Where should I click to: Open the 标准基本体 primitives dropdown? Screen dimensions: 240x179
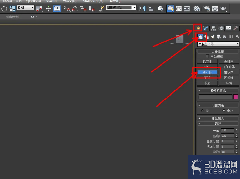point(218,44)
